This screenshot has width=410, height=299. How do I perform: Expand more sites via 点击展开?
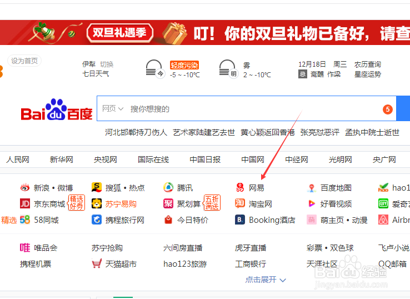[266, 280]
